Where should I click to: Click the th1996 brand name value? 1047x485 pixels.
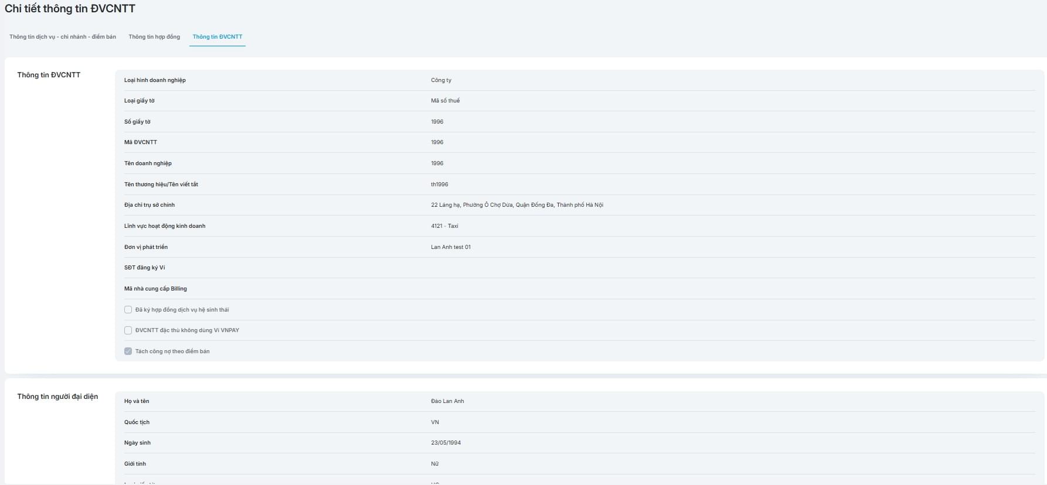pos(439,185)
